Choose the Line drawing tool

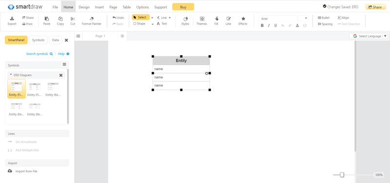pyautogui.click(x=162, y=18)
